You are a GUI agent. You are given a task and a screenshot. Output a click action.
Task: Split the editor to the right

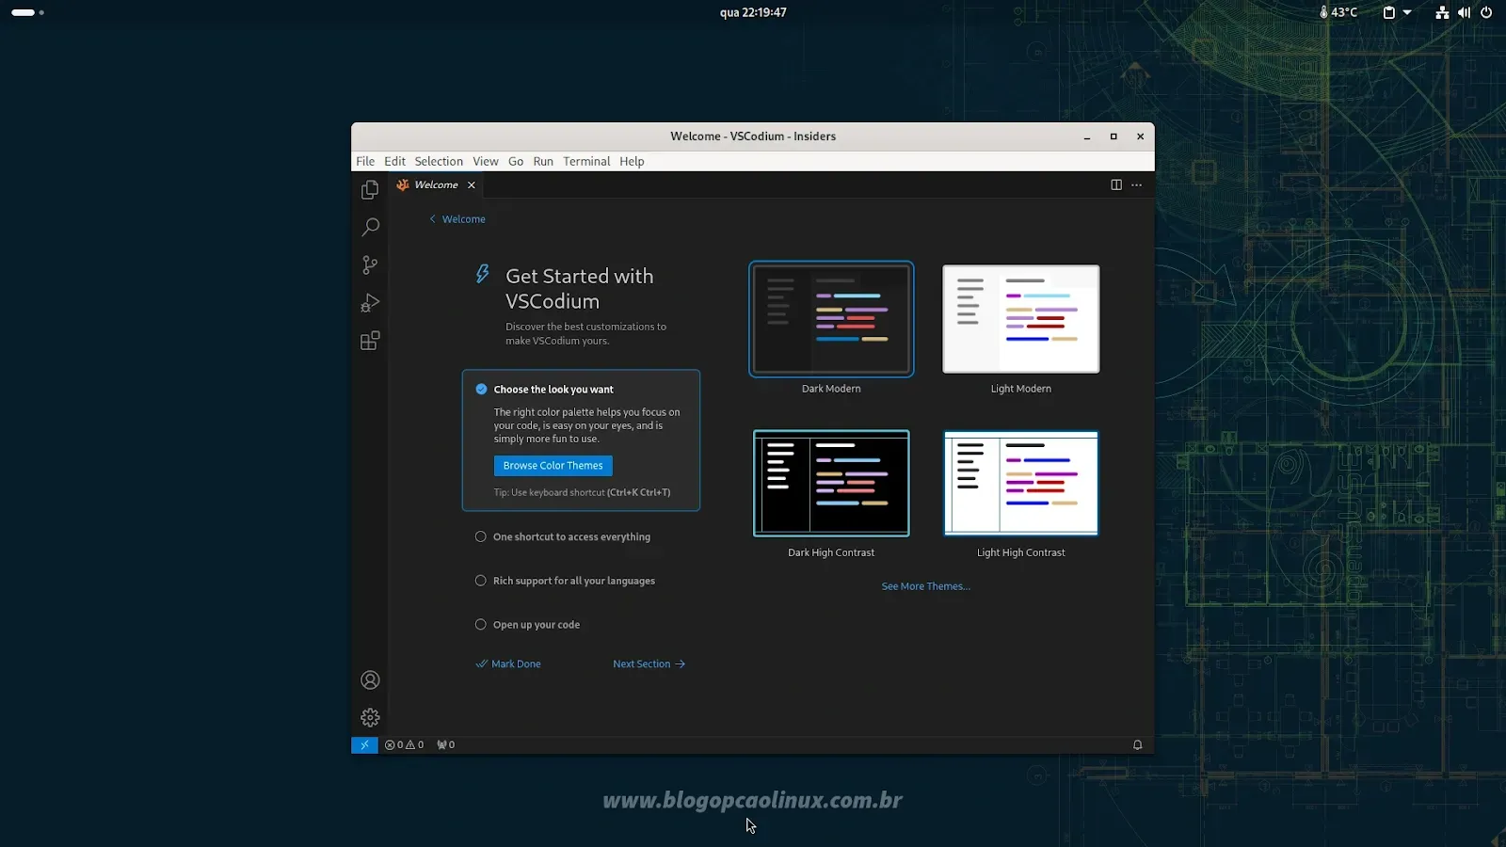point(1116,184)
